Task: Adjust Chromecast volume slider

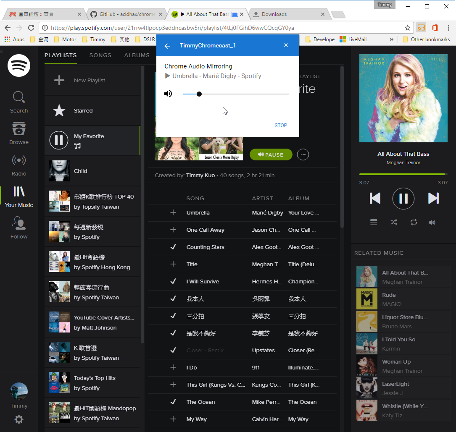Action: point(235,94)
